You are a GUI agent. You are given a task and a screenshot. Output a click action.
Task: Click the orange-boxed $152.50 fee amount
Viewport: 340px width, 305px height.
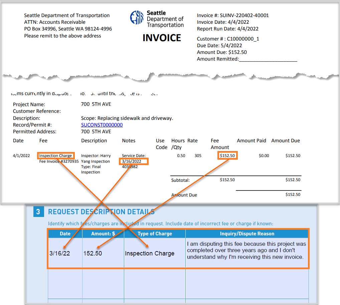[x=227, y=156]
